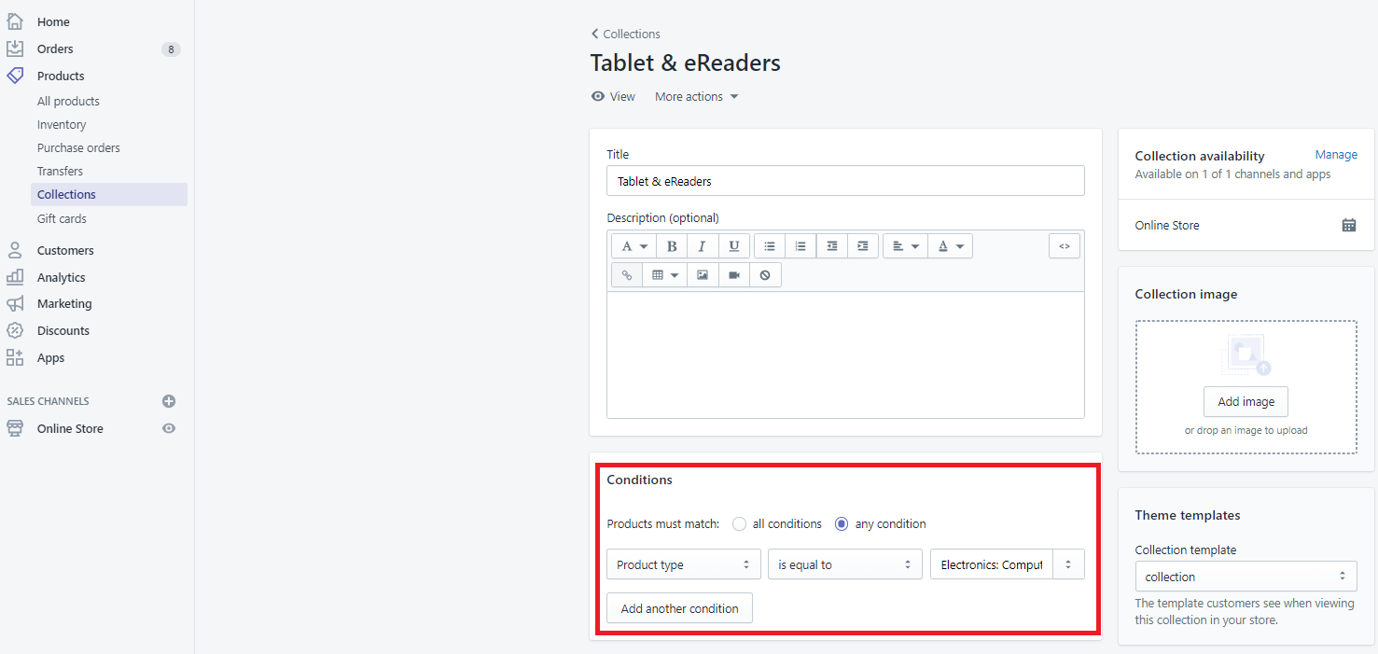Open the condition value suggestions stepper
The width and height of the screenshot is (1378, 654).
[x=1069, y=564]
